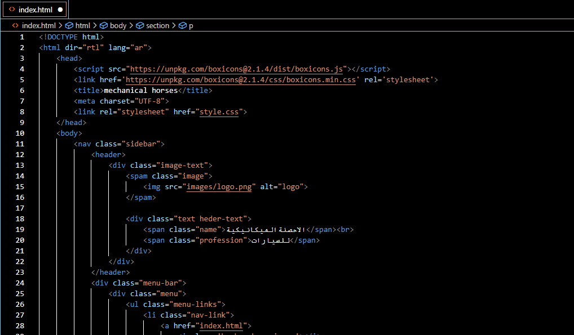Image resolution: width=574 pixels, height=335 pixels.
Task: Click the Arabic text inside the name span
Action: tap(266, 230)
